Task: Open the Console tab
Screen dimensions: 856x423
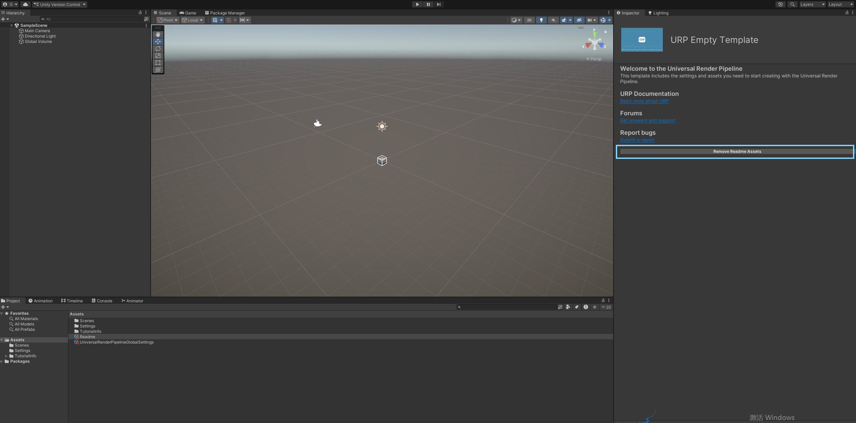Action: click(102, 301)
